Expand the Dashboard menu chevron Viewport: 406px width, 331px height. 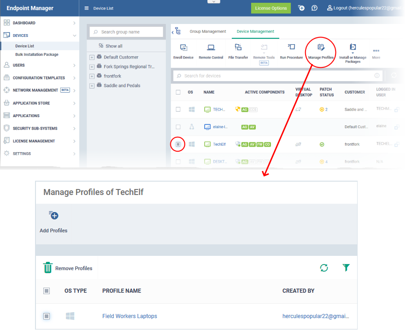click(74, 23)
